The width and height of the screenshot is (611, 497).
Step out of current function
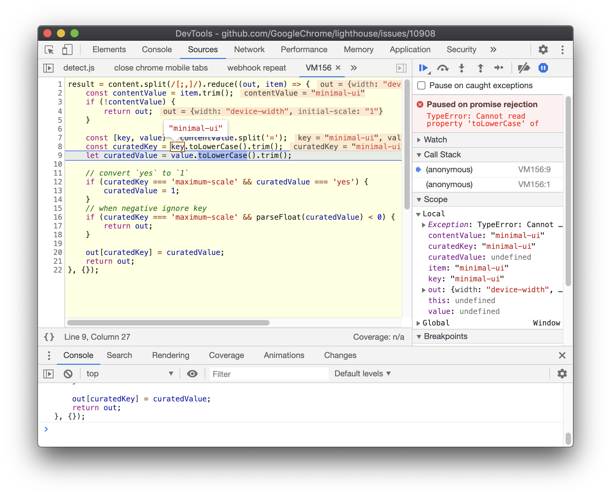coord(480,68)
